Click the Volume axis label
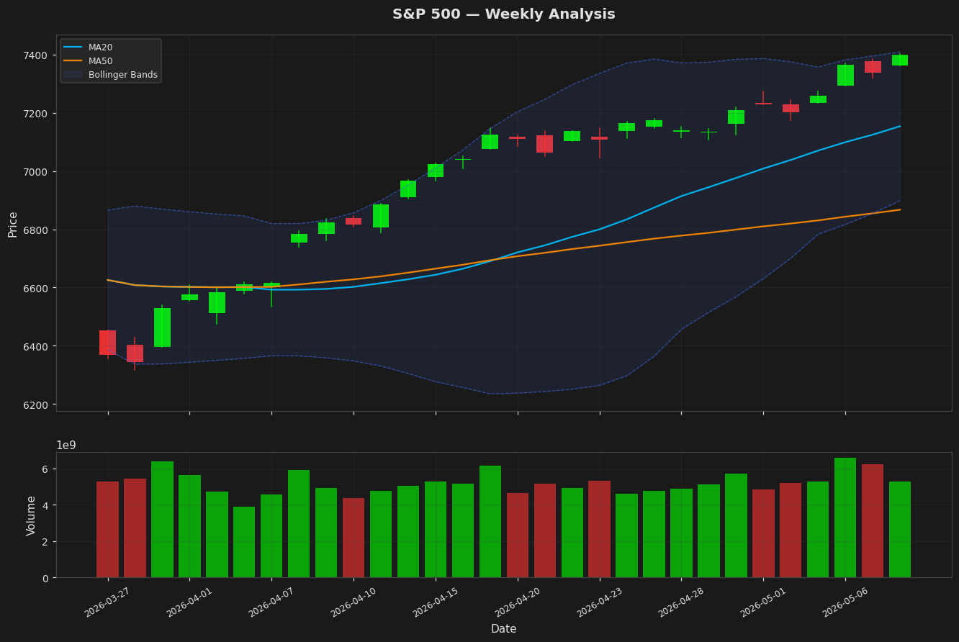This screenshot has width=959, height=642. pyautogui.click(x=31, y=515)
